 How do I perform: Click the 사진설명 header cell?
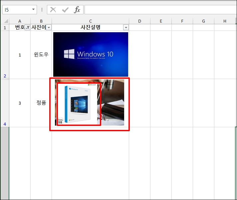coord(91,27)
